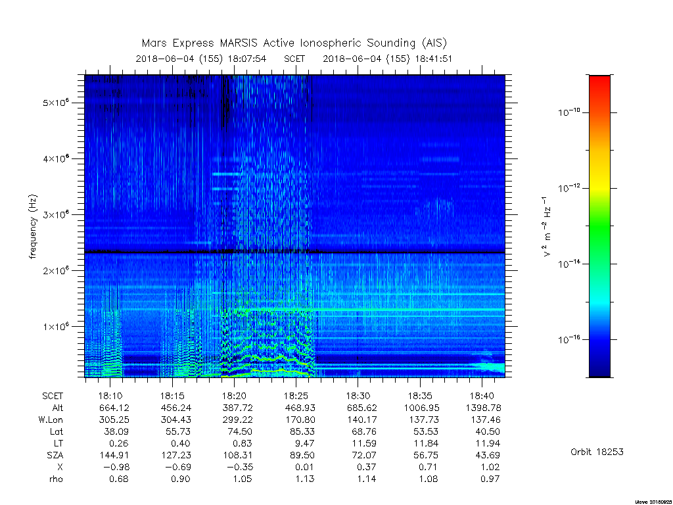
Task: Click the SZA value '43.69'
Action: (x=488, y=455)
